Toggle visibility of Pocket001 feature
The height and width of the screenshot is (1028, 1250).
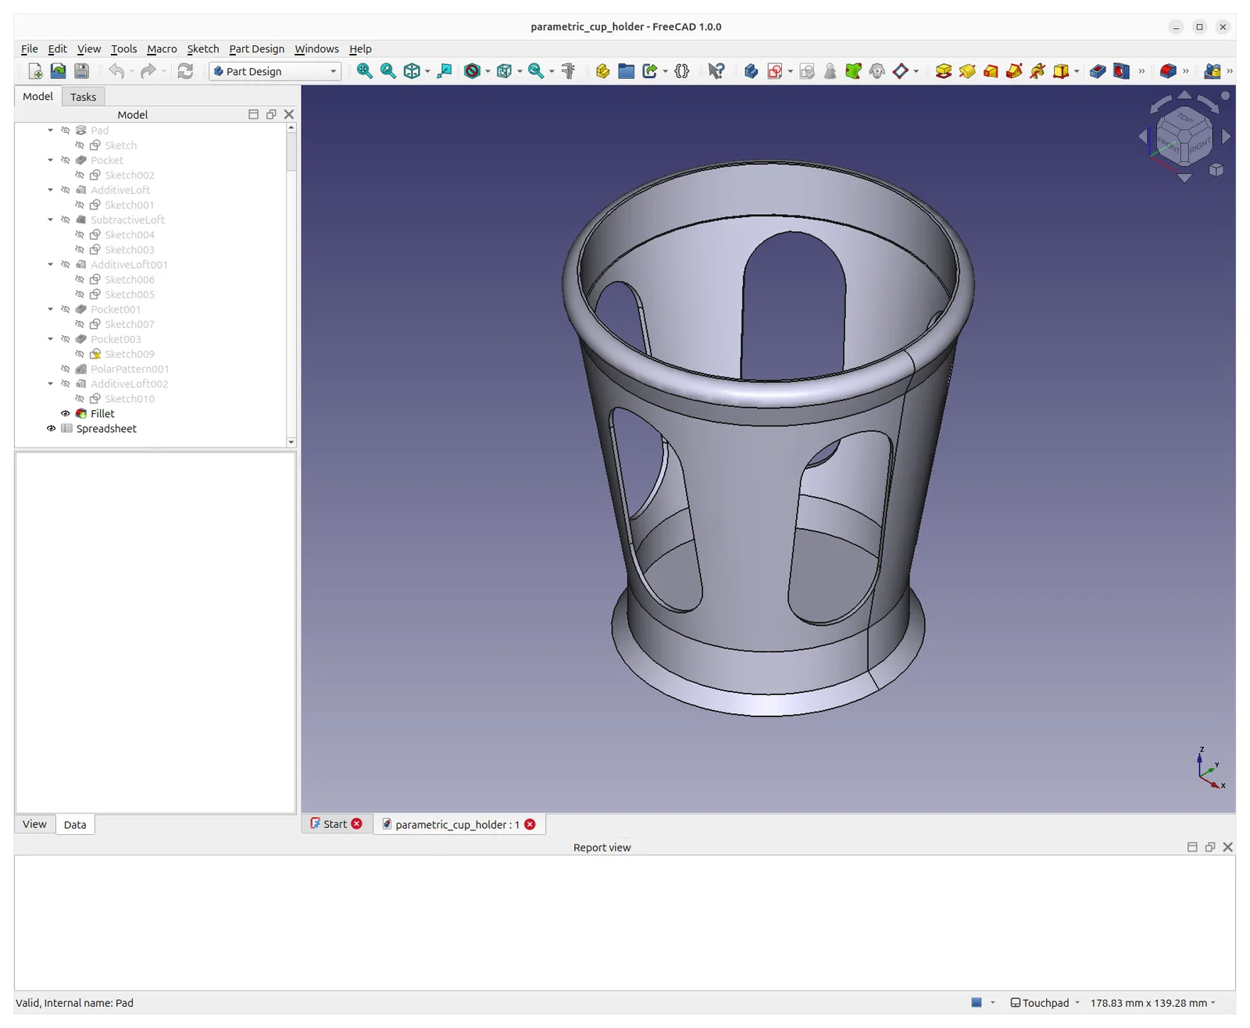pyautogui.click(x=66, y=309)
